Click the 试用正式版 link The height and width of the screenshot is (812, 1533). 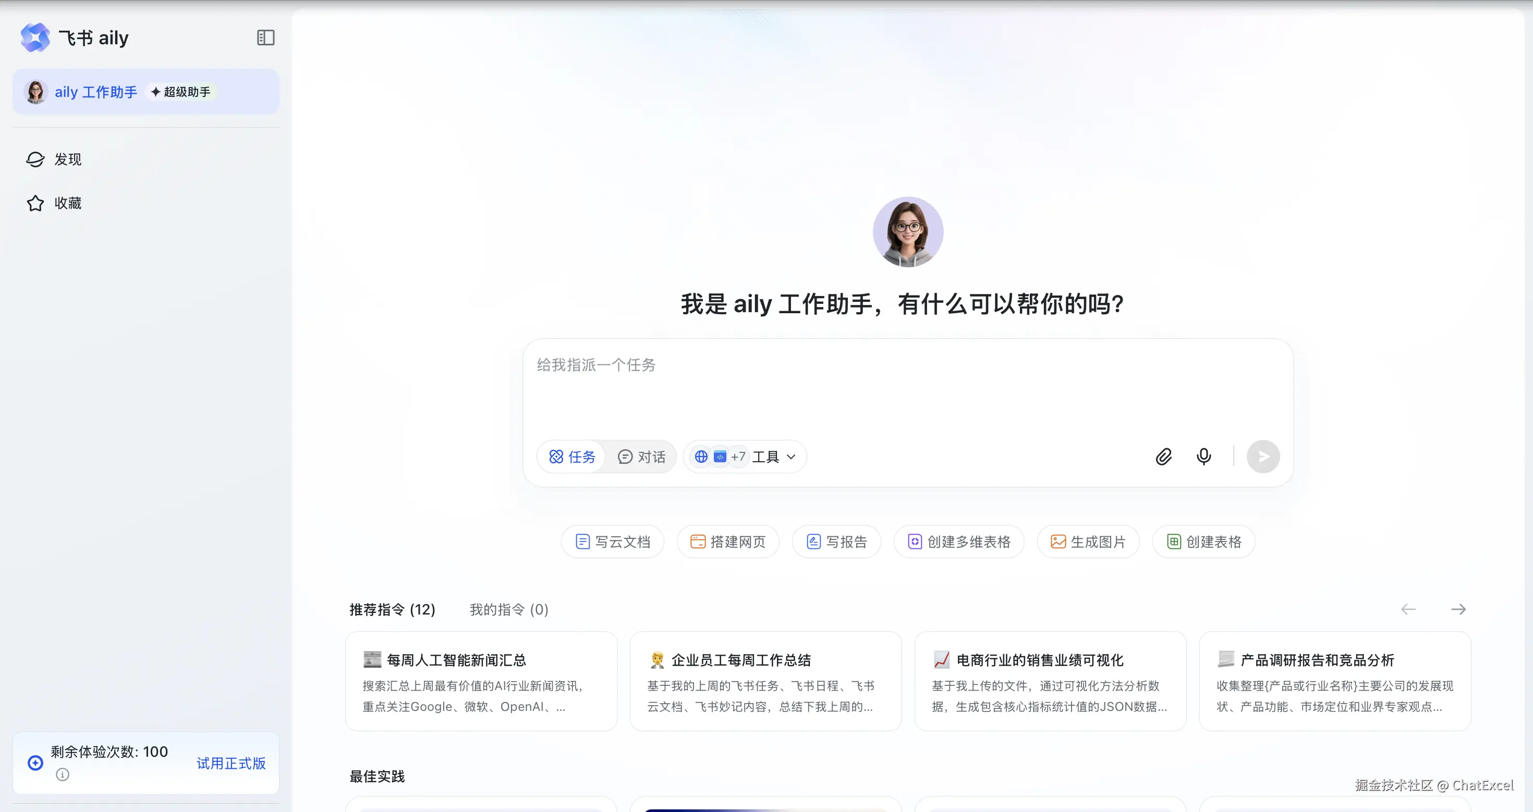point(231,763)
